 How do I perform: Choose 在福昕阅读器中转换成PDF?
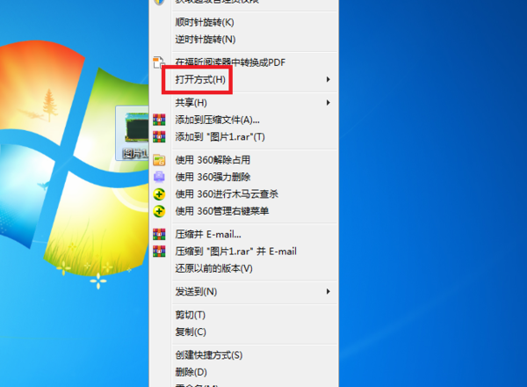[230, 62]
